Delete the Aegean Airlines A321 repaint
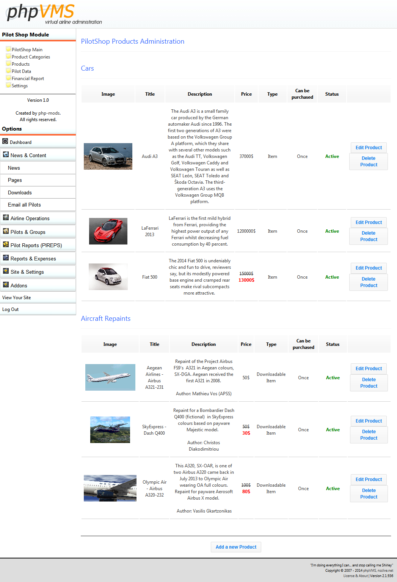The height and width of the screenshot is (582, 397). [369, 383]
